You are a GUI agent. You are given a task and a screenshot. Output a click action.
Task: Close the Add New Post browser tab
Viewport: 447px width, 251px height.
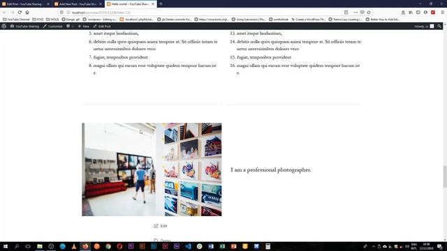[101, 4]
